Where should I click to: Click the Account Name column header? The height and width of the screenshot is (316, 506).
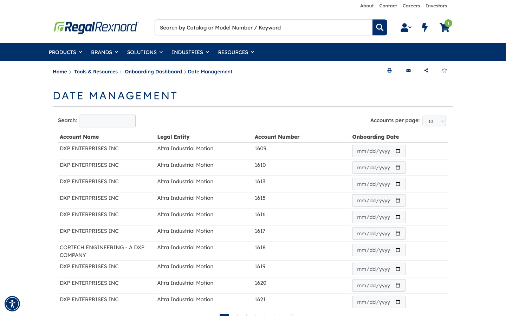tap(79, 137)
